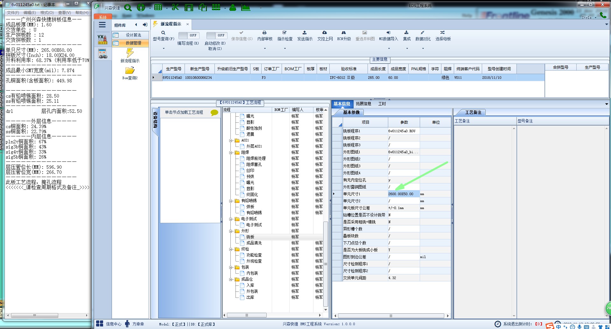Switch to the 工时 tab
The image size is (611, 329).
382,104
